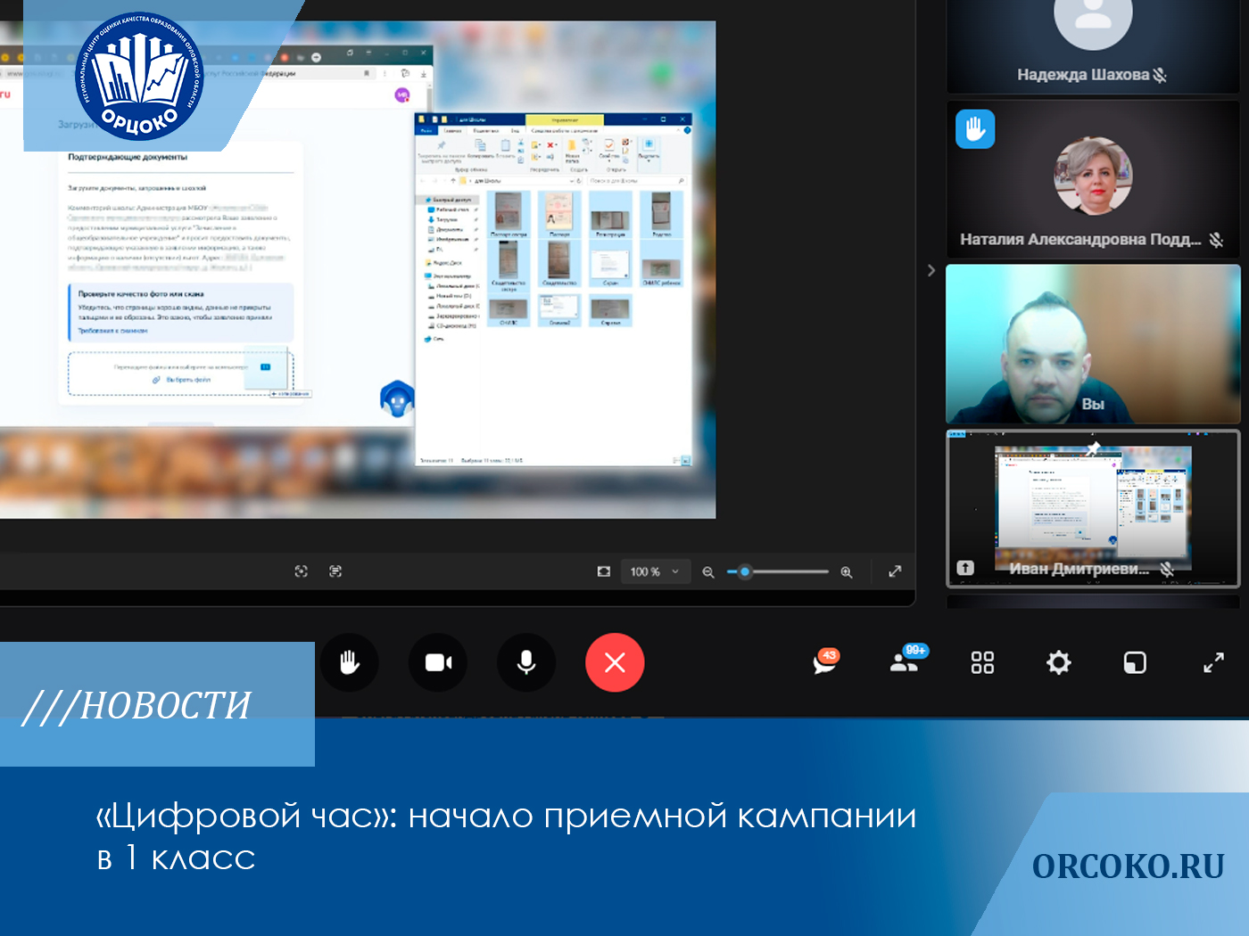Open the 100 % zoom level dropdown
Viewport: 1249px width, 936px height.
(x=655, y=571)
